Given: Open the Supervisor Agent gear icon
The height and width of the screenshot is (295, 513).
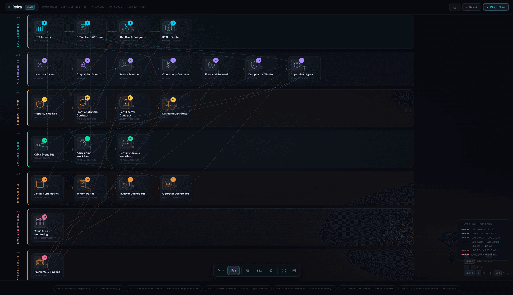Looking at the screenshot, I should [297, 65].
